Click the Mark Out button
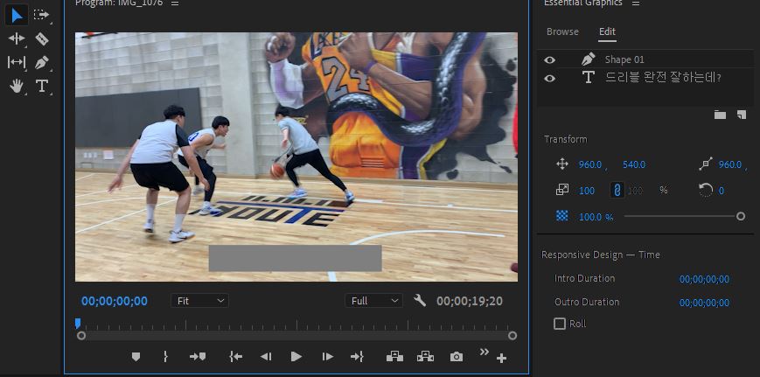Viewport: 760px width, 377px height. pyautogui.click(x=165, y=357)
